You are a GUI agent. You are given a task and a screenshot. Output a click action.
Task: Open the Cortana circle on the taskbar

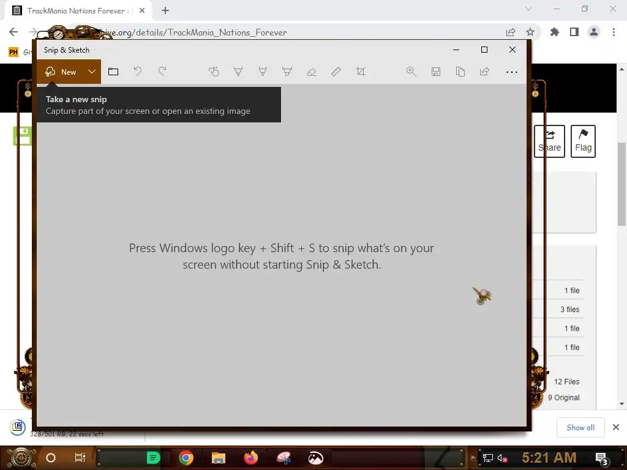51,458
